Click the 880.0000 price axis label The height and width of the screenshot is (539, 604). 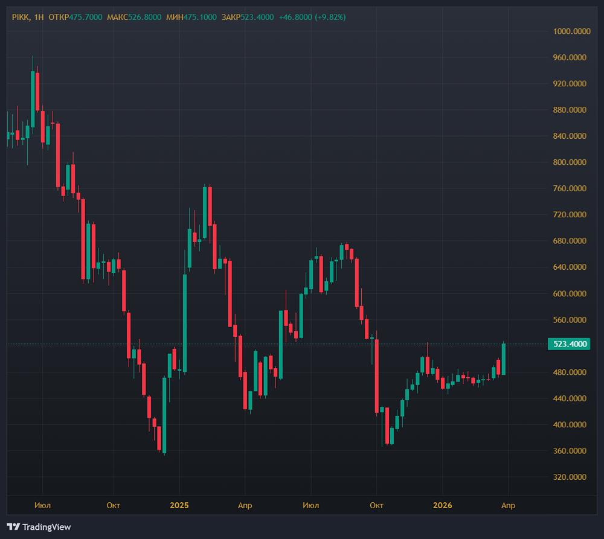tap(570, 110)
